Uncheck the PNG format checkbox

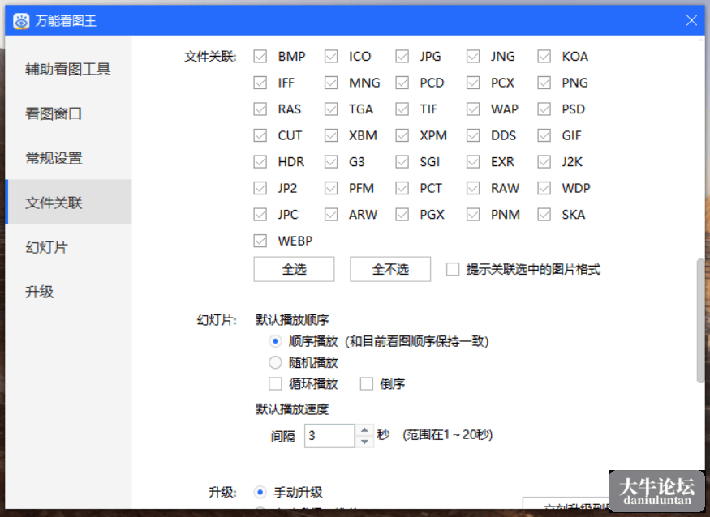(544, 83)
